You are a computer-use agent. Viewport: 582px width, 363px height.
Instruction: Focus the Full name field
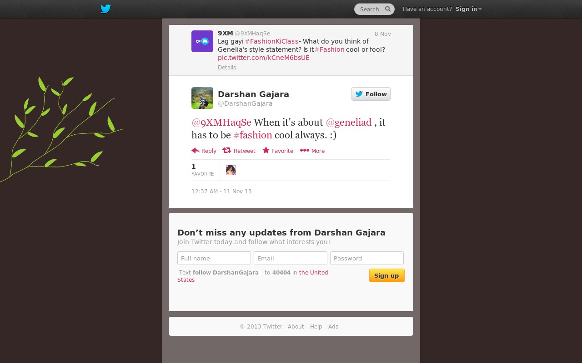pyautogui.click(x=214, y=258)
